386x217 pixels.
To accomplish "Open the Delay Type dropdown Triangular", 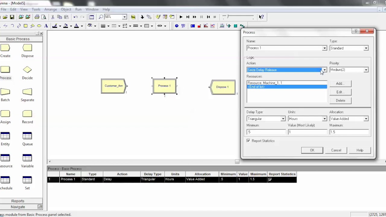I will tap(283, 119).
